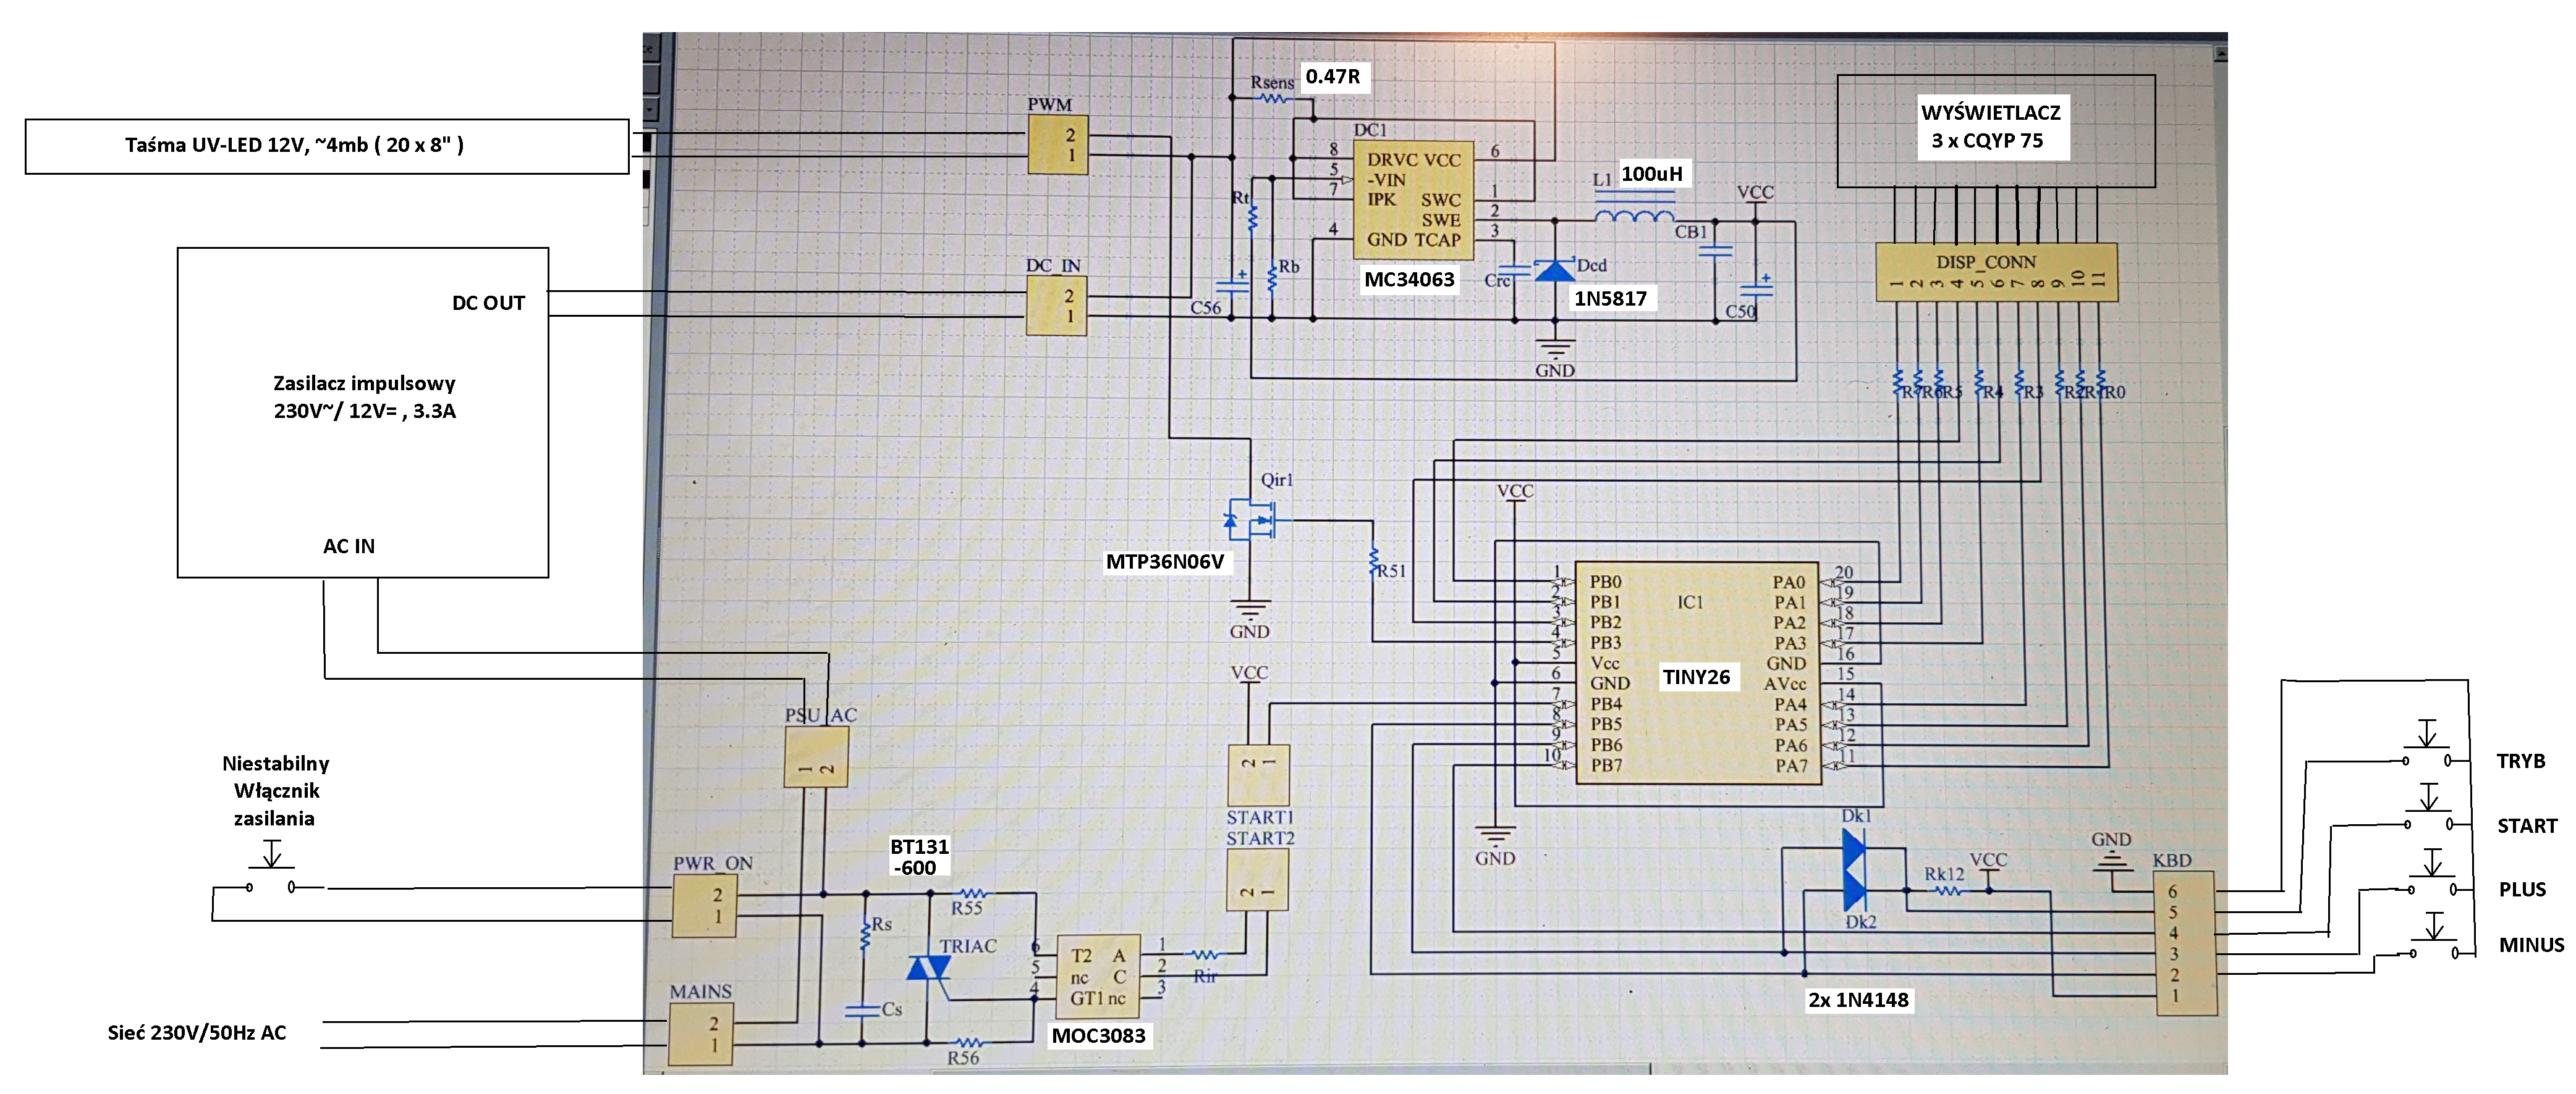Click the MC34063 DC1 chip symbol
Screen dimensions: 2576x1094
point(1412,200)
